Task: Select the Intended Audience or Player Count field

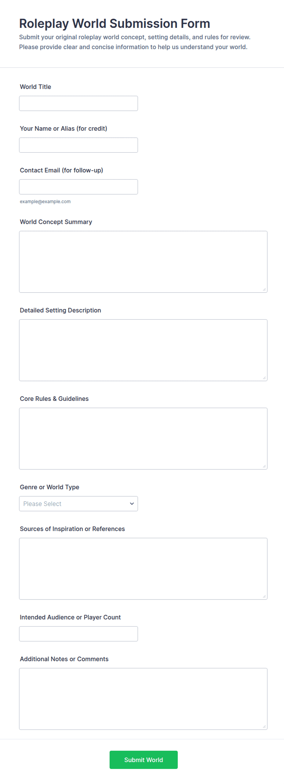Action: pos(78,634)
